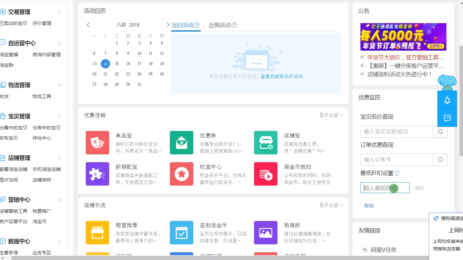Open the 年货节大放价 announcement

(405, 57)
